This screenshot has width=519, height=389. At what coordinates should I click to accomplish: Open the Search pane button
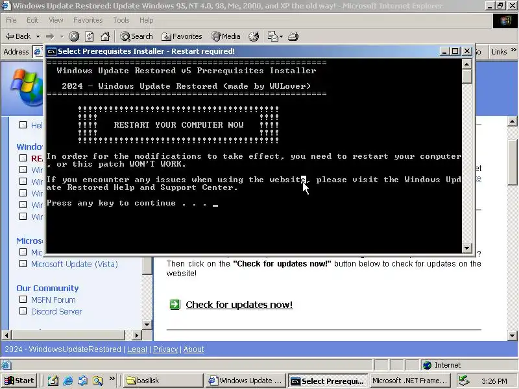(136, 36)
